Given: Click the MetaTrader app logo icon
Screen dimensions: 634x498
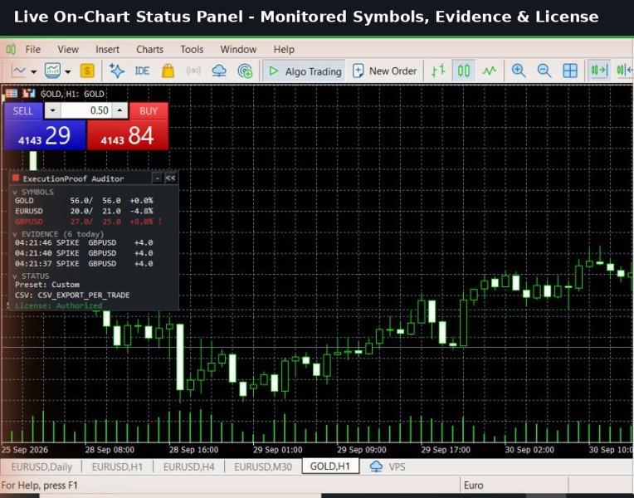Looking at the screenshot, I should 11,49.
